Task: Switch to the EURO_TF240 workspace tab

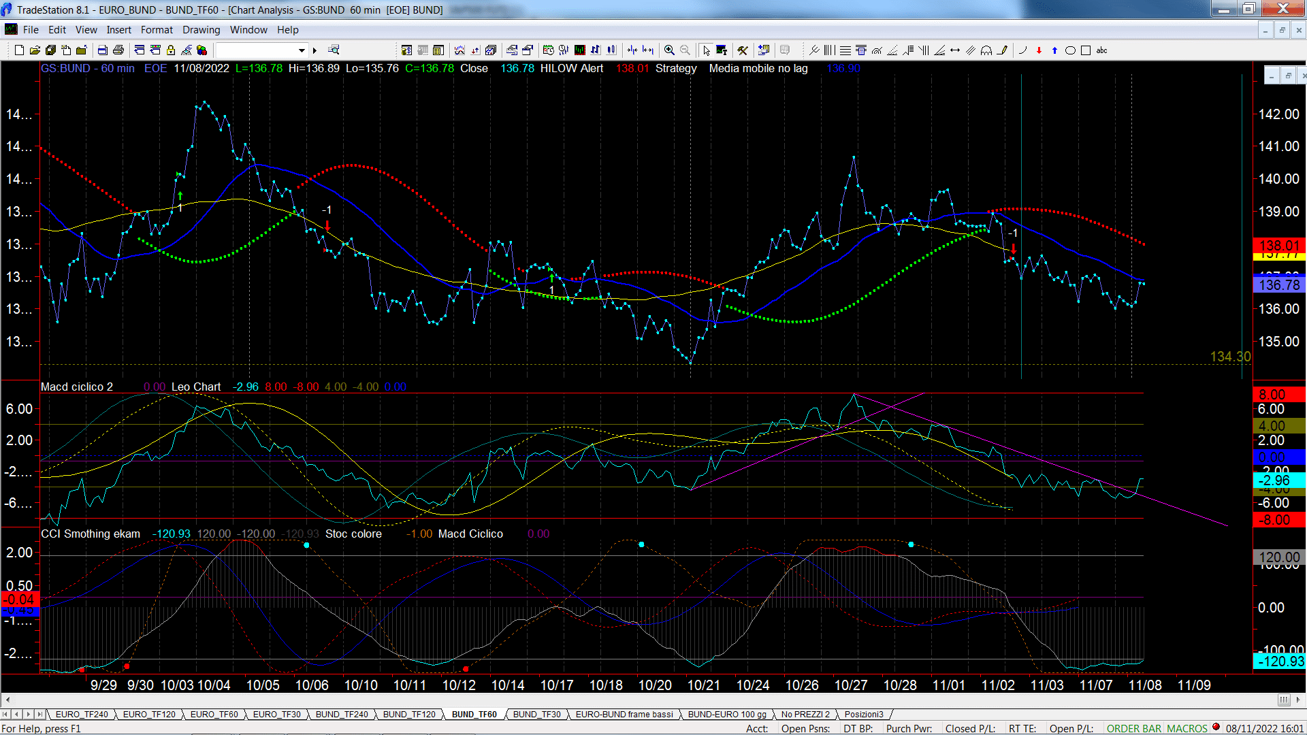Action: pyautogui.click(x=82, y=714)
